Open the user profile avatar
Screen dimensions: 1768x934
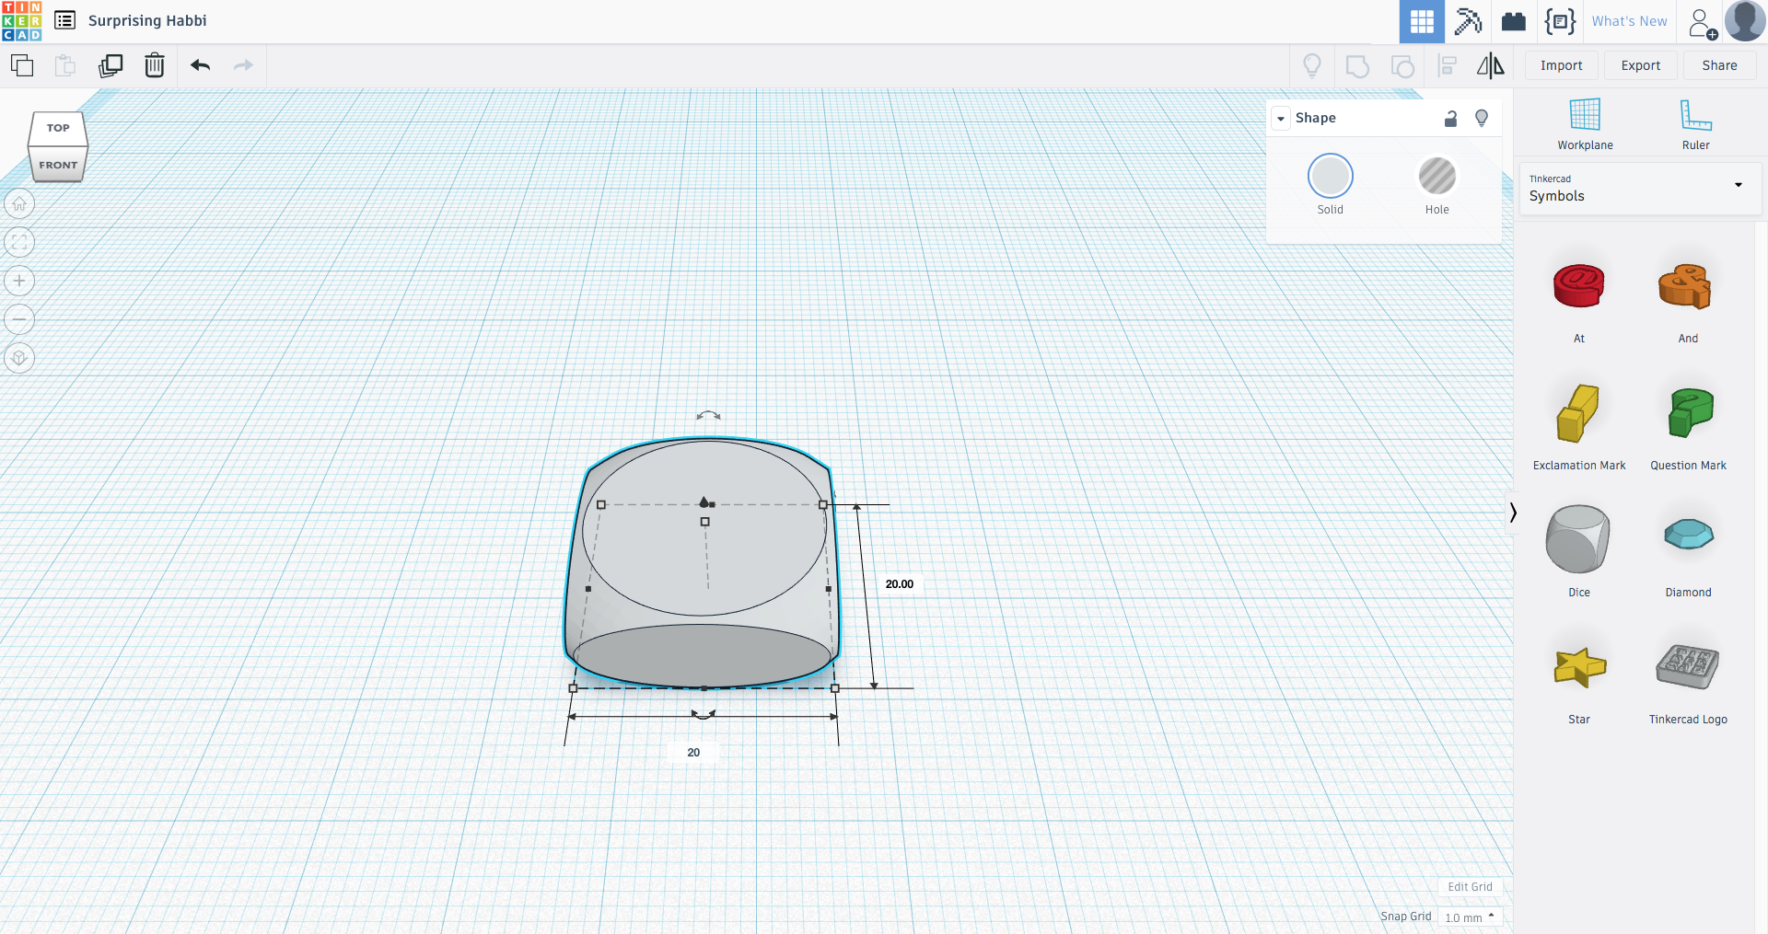pyautogui.click(x=1745, y=20)
